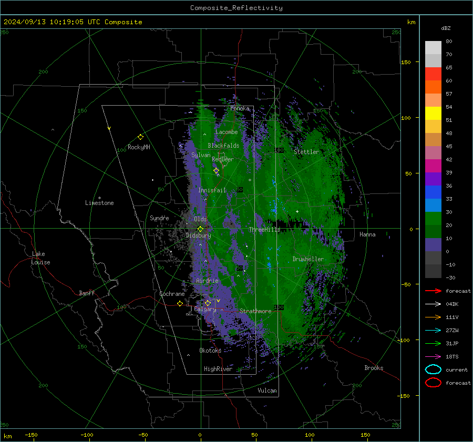Click the Blackfalds label
473x442 pixels.
click(223, 146)
